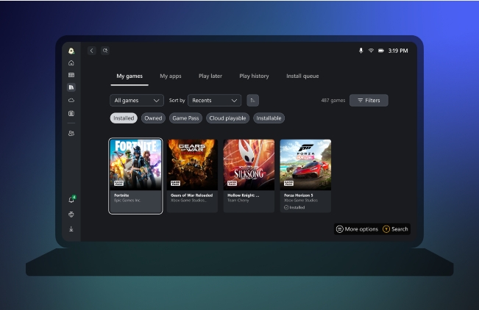Toggle the Installed filter chip
The image size is (479, 310).
(124, 118)
